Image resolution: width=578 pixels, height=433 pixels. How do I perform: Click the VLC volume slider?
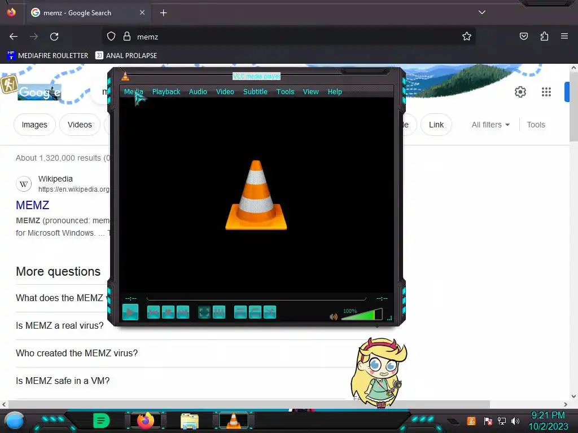[362, 315]
